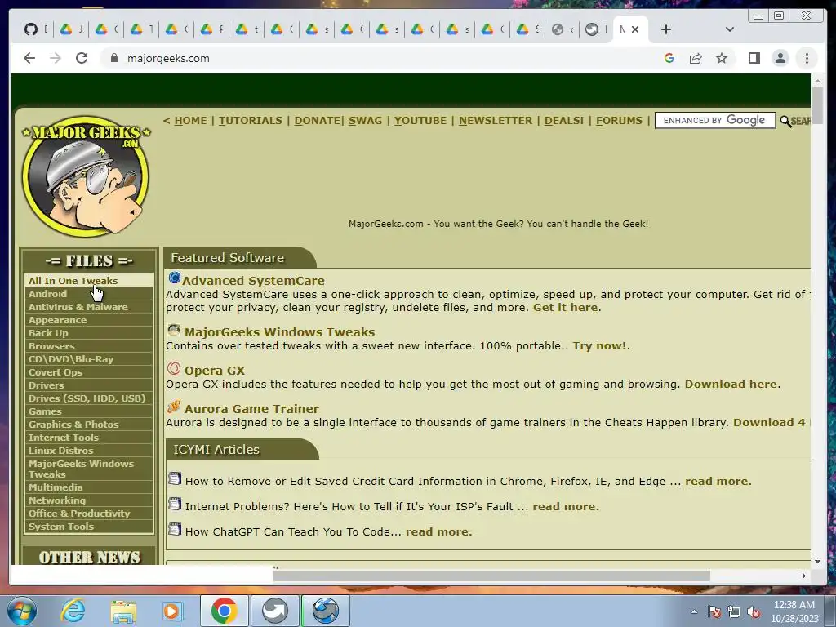
Task: Click the Google icon in the address bar
Action: point(669,58)
